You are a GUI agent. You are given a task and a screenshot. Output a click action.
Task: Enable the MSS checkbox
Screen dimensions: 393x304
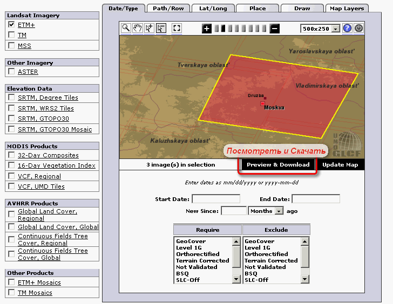tap(11, 45)
